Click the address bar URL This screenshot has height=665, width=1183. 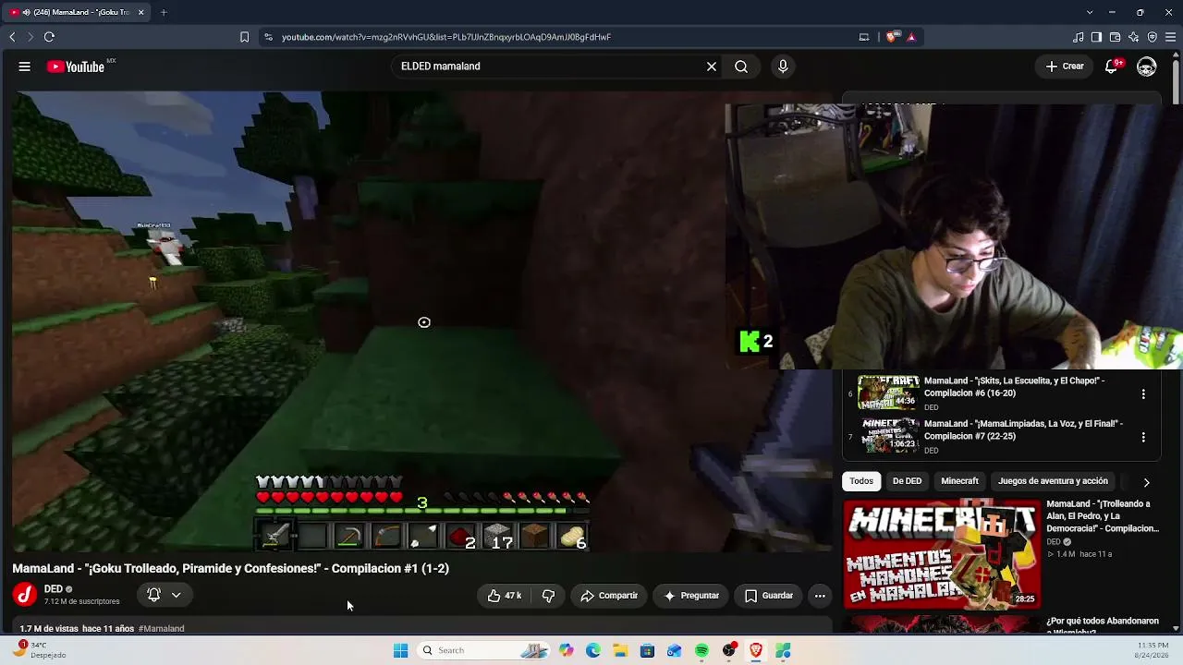pos(446,37)
